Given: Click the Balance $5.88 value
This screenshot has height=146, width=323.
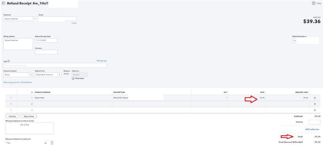Looking at the screenshot, I should (66, 74).
